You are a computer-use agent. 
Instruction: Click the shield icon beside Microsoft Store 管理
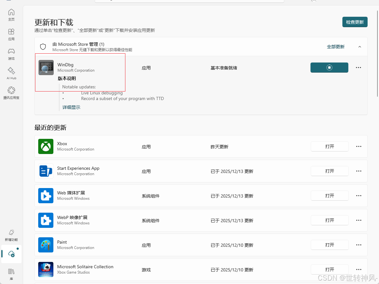pyautogui.click(x=43, y=47)
